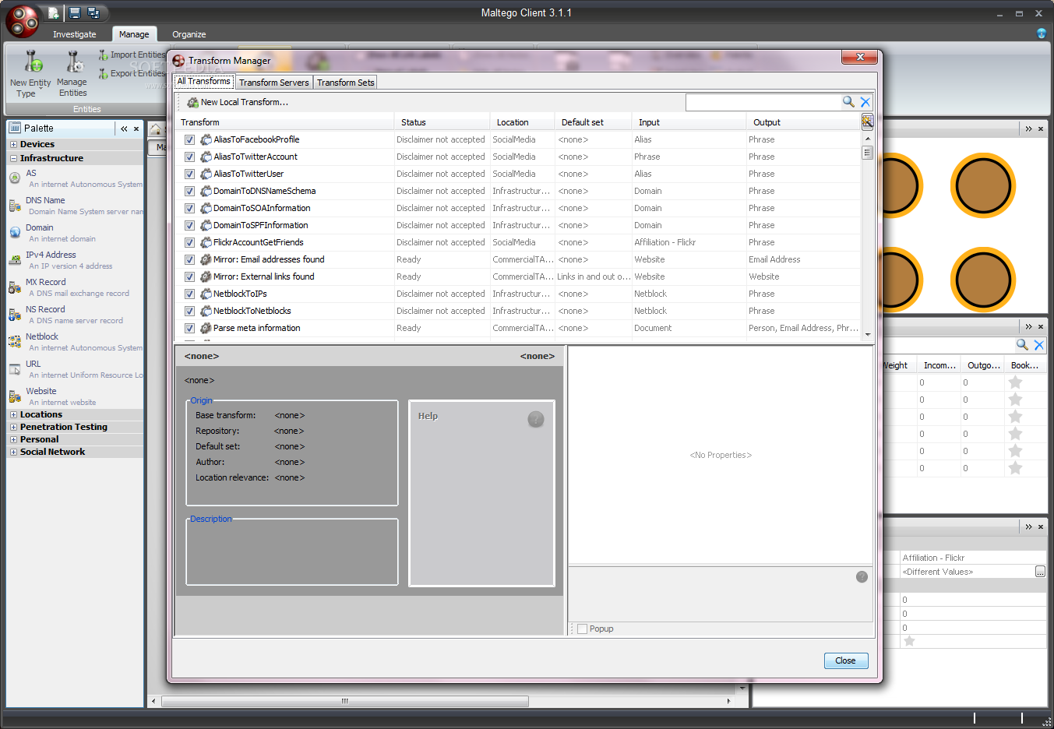Select the NS Record entity icon
This screenshot has width=1054, height=729.
15,315
